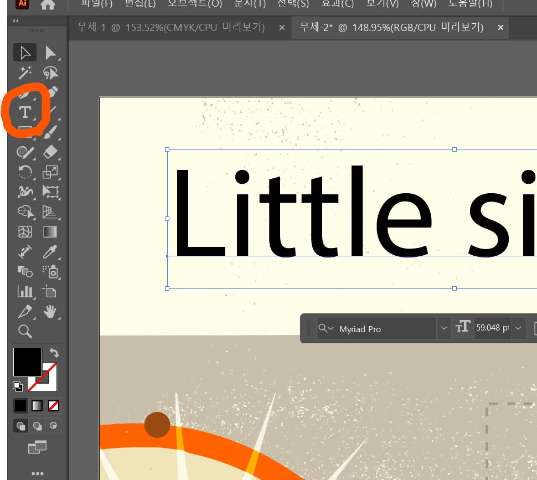This screenshot has width=537, height=480.
Task: Select the Hand tool
Action: tap(51, 312)
